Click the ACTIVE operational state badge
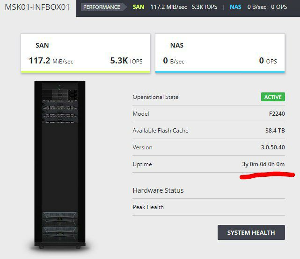300x259 pixels. click(273, 97)
